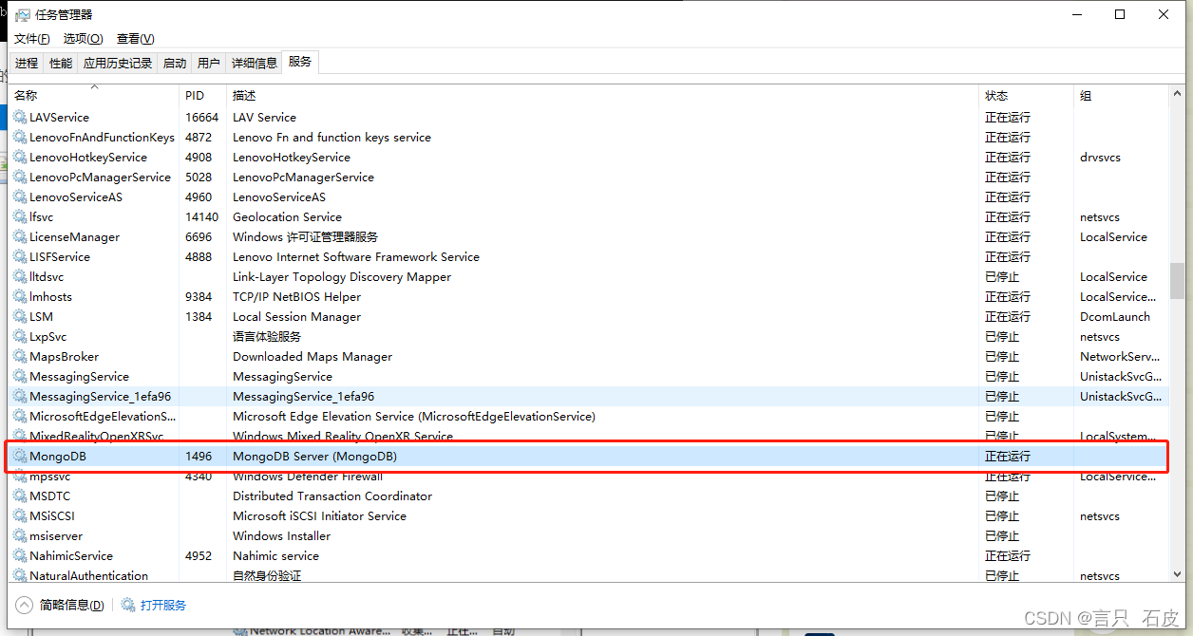1193x636 pixels.
Task: Select the MongoDB Server (MongoDB) description
Action: click(x=314, y=456)
